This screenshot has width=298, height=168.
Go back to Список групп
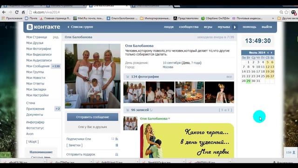click(80, 27)
